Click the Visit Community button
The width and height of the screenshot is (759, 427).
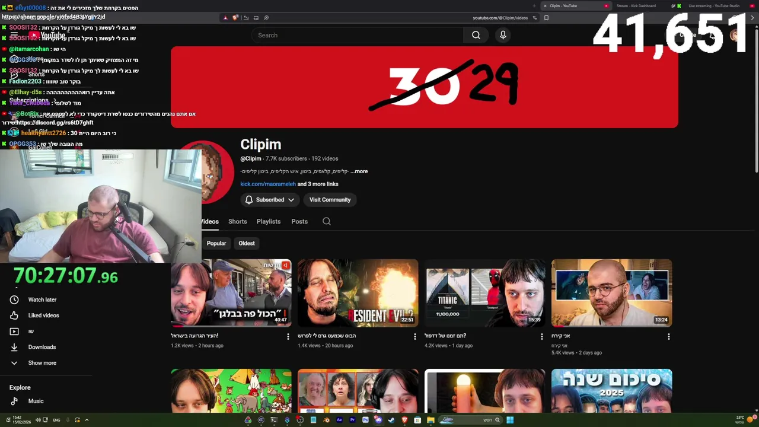coord(330,200)
